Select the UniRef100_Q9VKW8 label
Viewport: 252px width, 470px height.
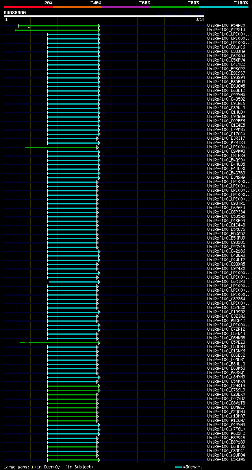[226, 152]
